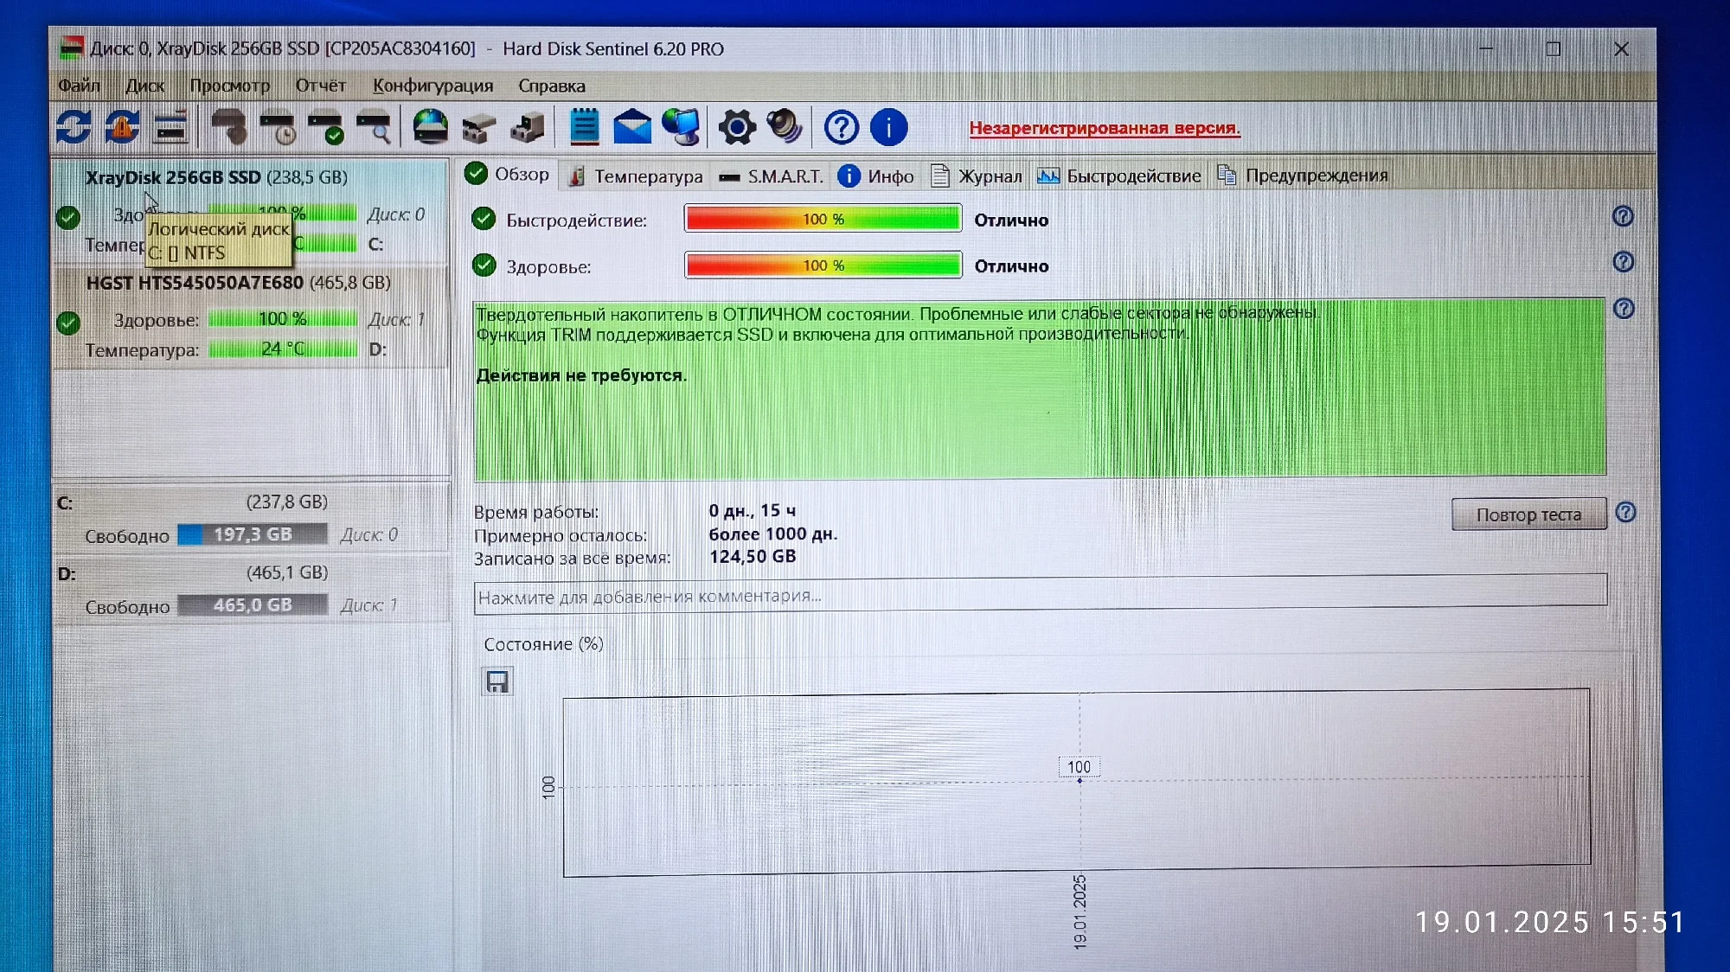Switch to the Обзор tab
The width and height of the screenshot is (1730, 972).
click(x=508, y=175)
